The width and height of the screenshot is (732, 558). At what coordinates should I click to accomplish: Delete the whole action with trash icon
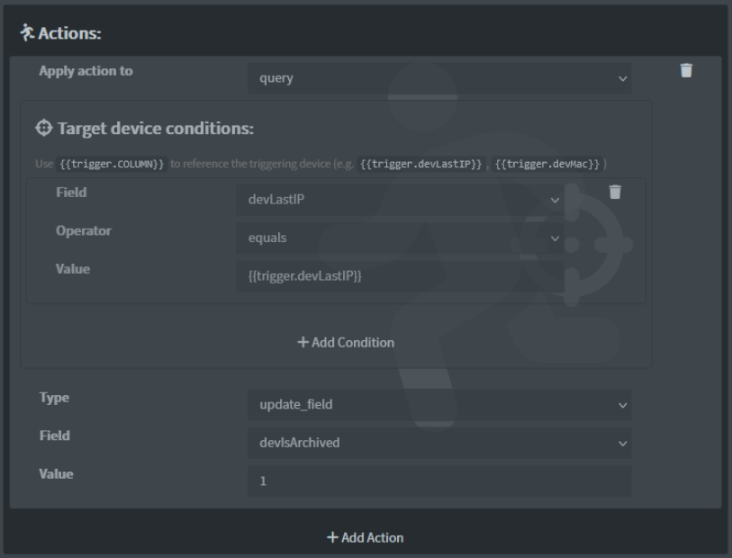click(686, 70)
